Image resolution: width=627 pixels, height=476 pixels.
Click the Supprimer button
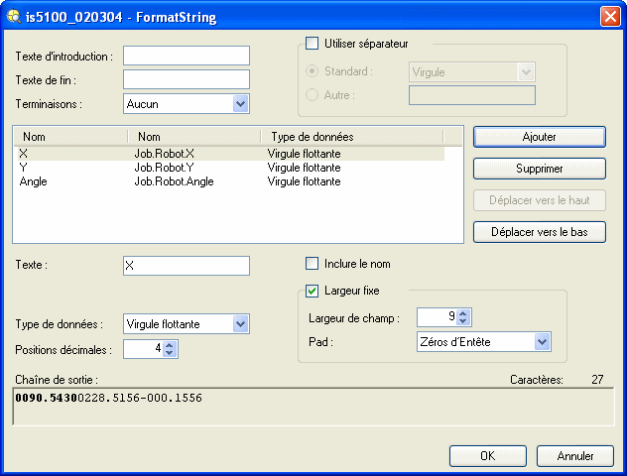click(x=539, y=169)
